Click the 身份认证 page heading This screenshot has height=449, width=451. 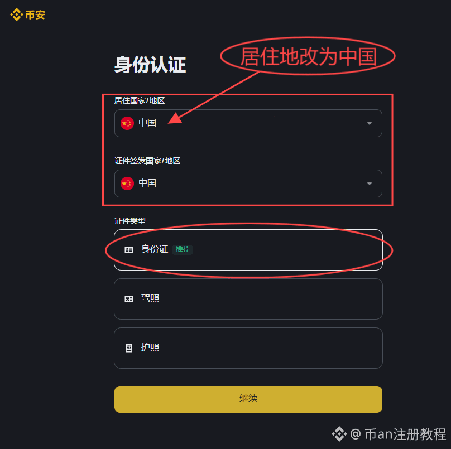tap(150, 65)
